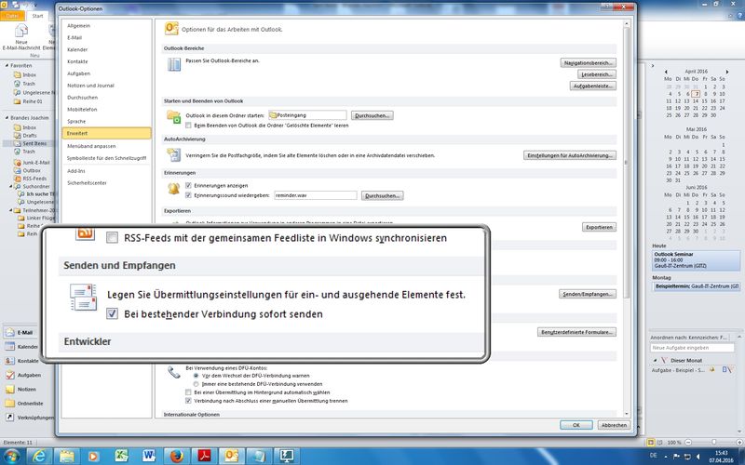Open Junk-E-Mail folder in navigation pane

pyautogui.click(x=36, y=162)
